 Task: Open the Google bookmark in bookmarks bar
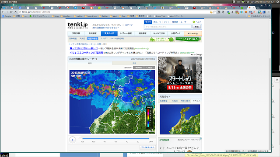pyautogui.click(x=7, y=16)
